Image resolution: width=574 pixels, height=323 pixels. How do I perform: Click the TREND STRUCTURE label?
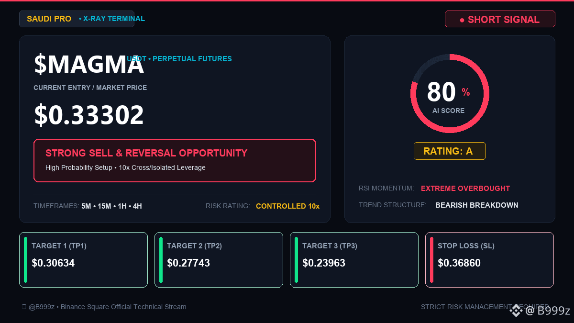tap(393, 205)
